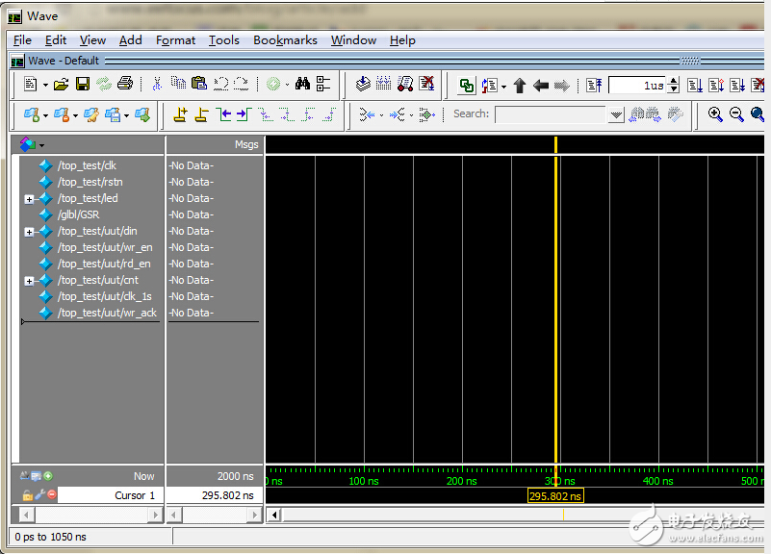The image size is (771, 554).
Task: Click the Zoom In magnifier
Action: pyautogui.click(x=715, y=114)
